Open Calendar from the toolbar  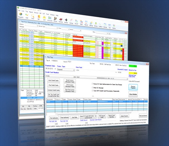point(105,25)
